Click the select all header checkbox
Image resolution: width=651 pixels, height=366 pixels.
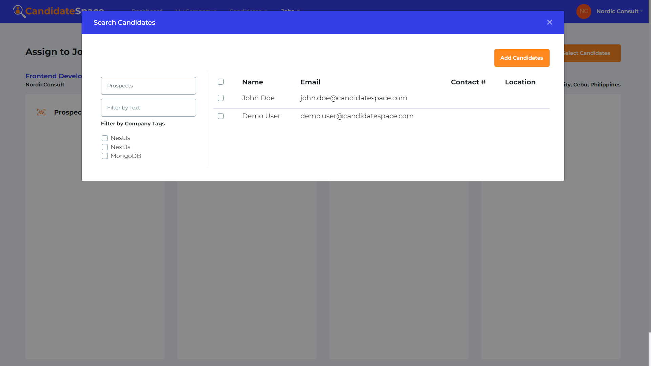221,82
